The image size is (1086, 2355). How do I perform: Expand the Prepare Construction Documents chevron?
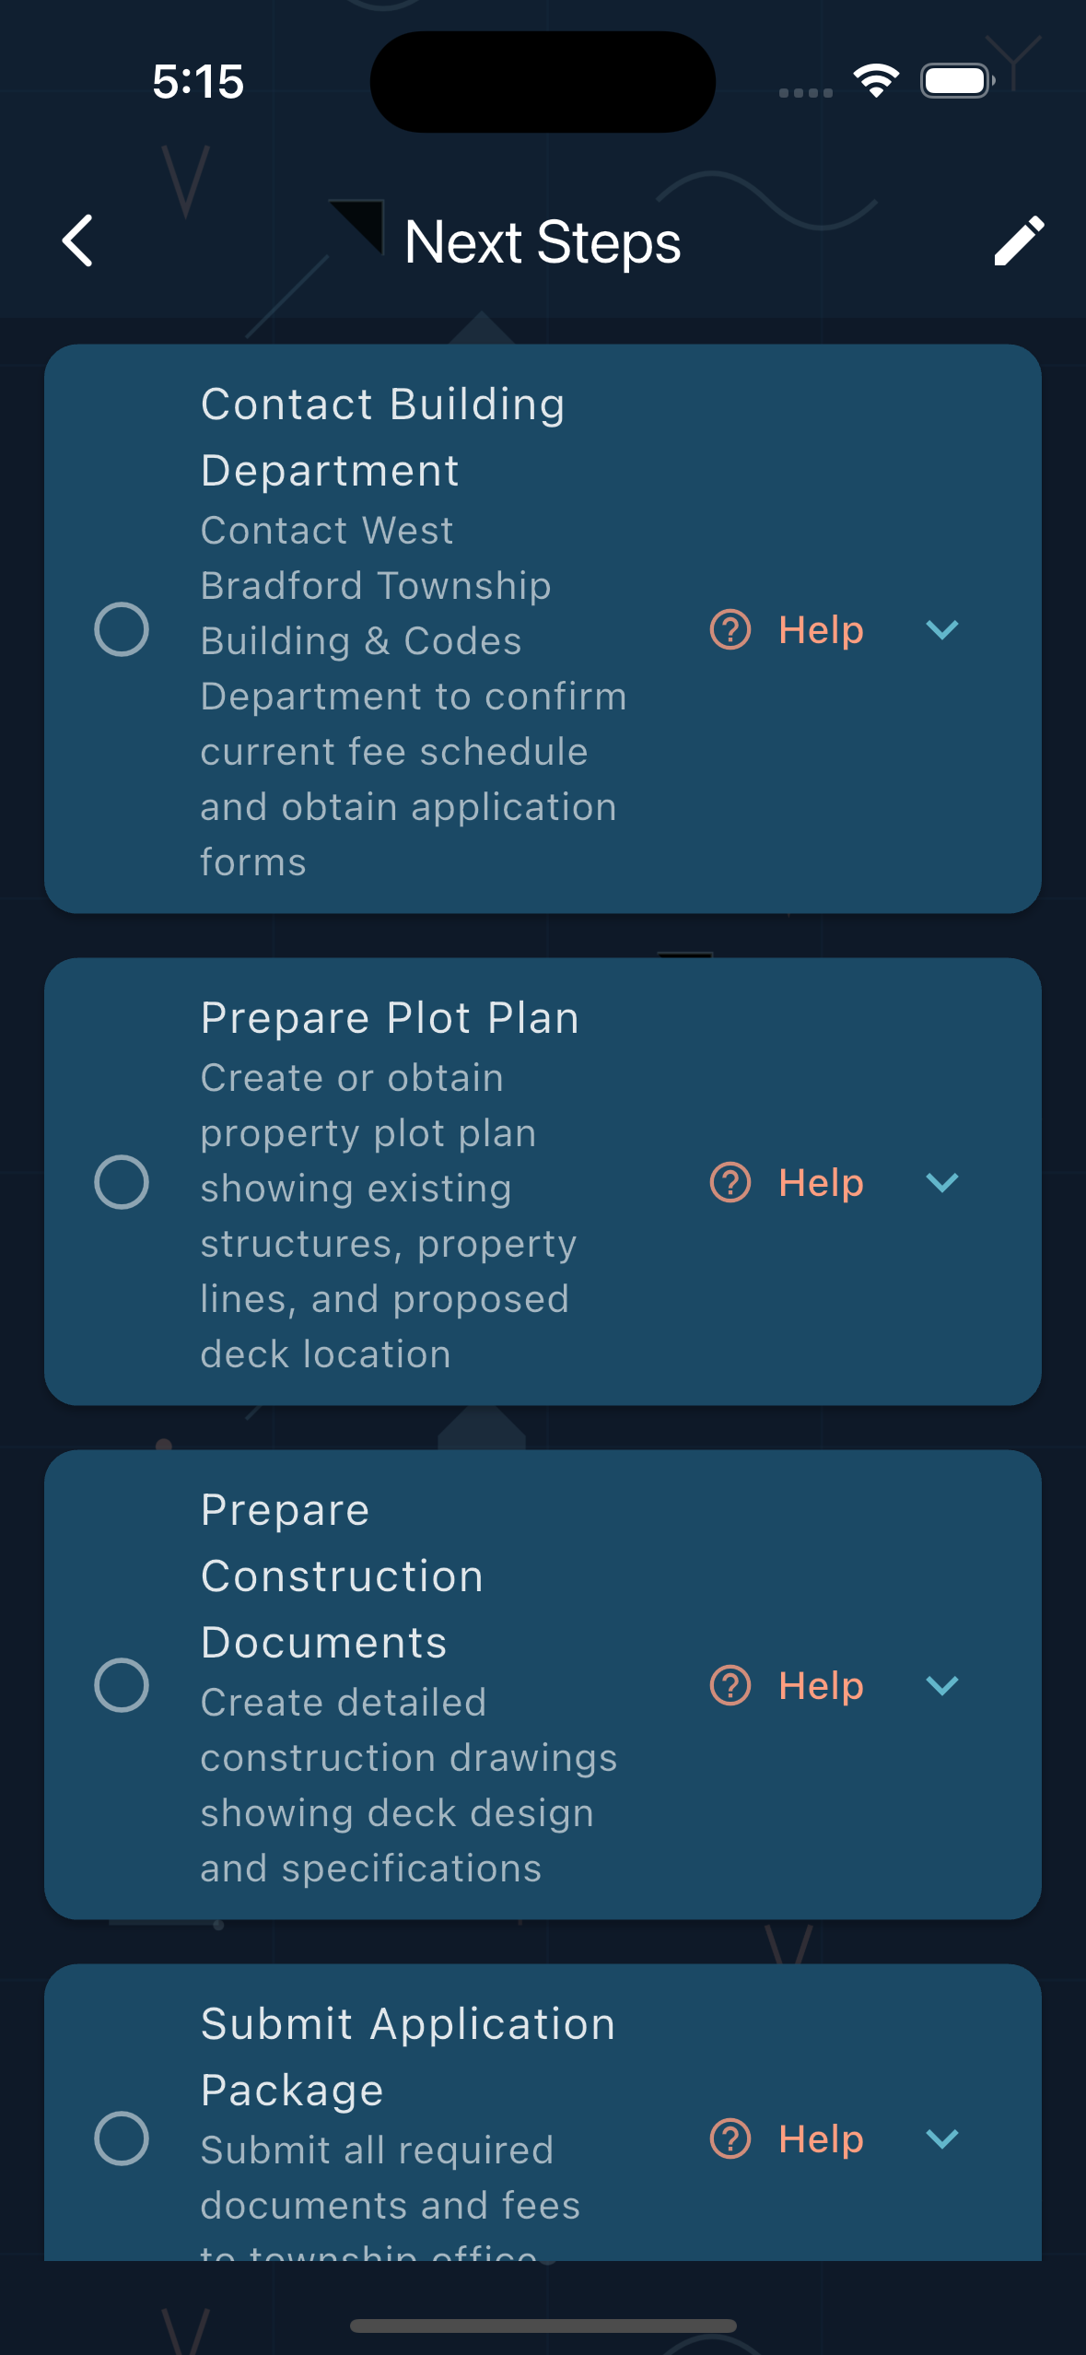pyautogui.click(x=942, y=1685)
